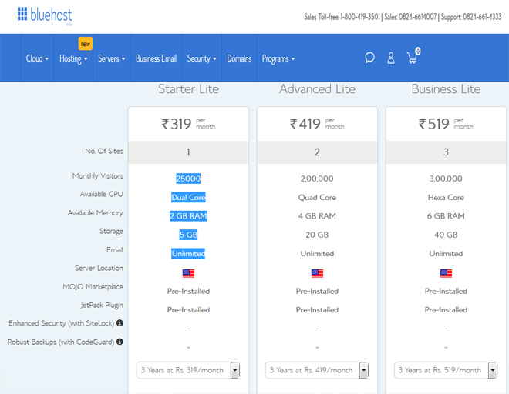Expand the Cloud menu
The image size is (509, 394).
click(37, 58)
